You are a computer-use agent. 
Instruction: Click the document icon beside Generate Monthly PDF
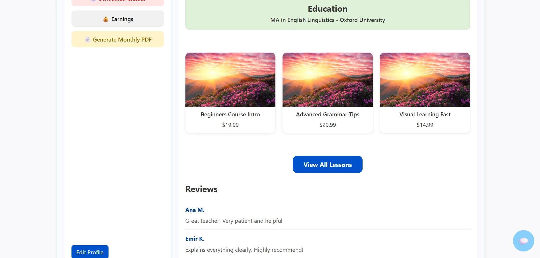click(87, 40)
